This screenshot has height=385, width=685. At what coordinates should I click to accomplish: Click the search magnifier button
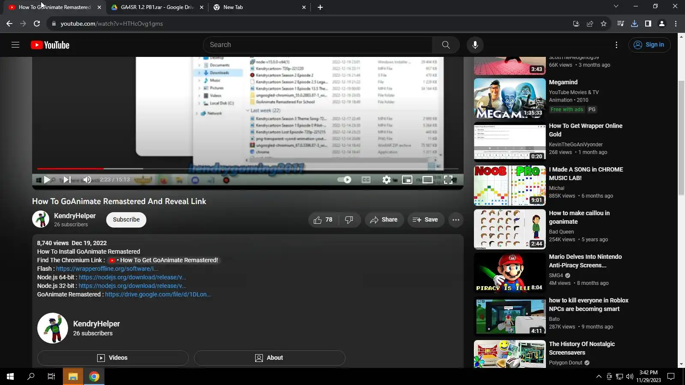click(446, 45)
